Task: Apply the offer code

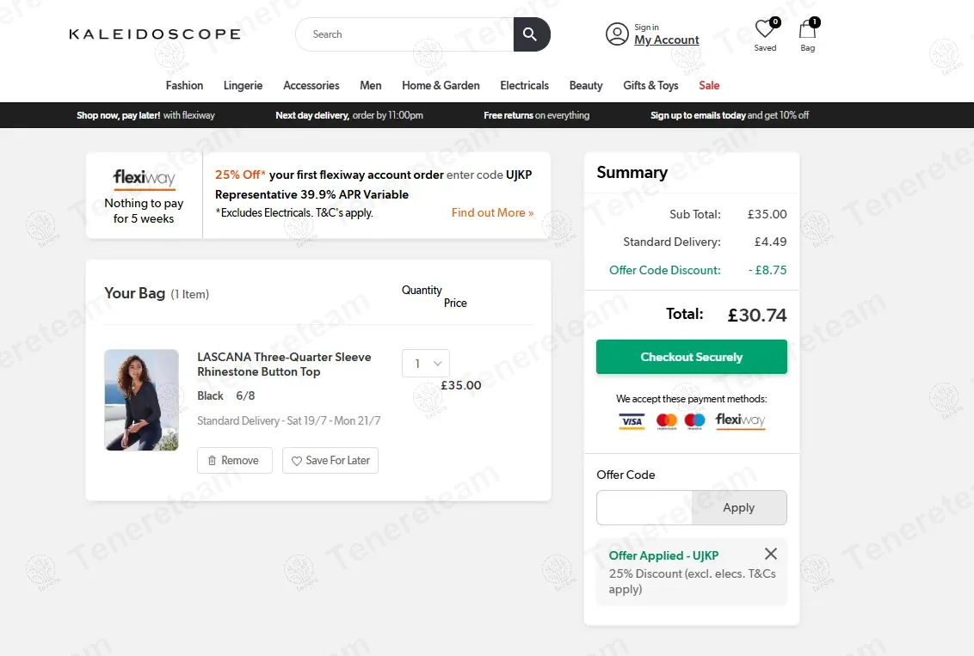Action: pos(738,507)
